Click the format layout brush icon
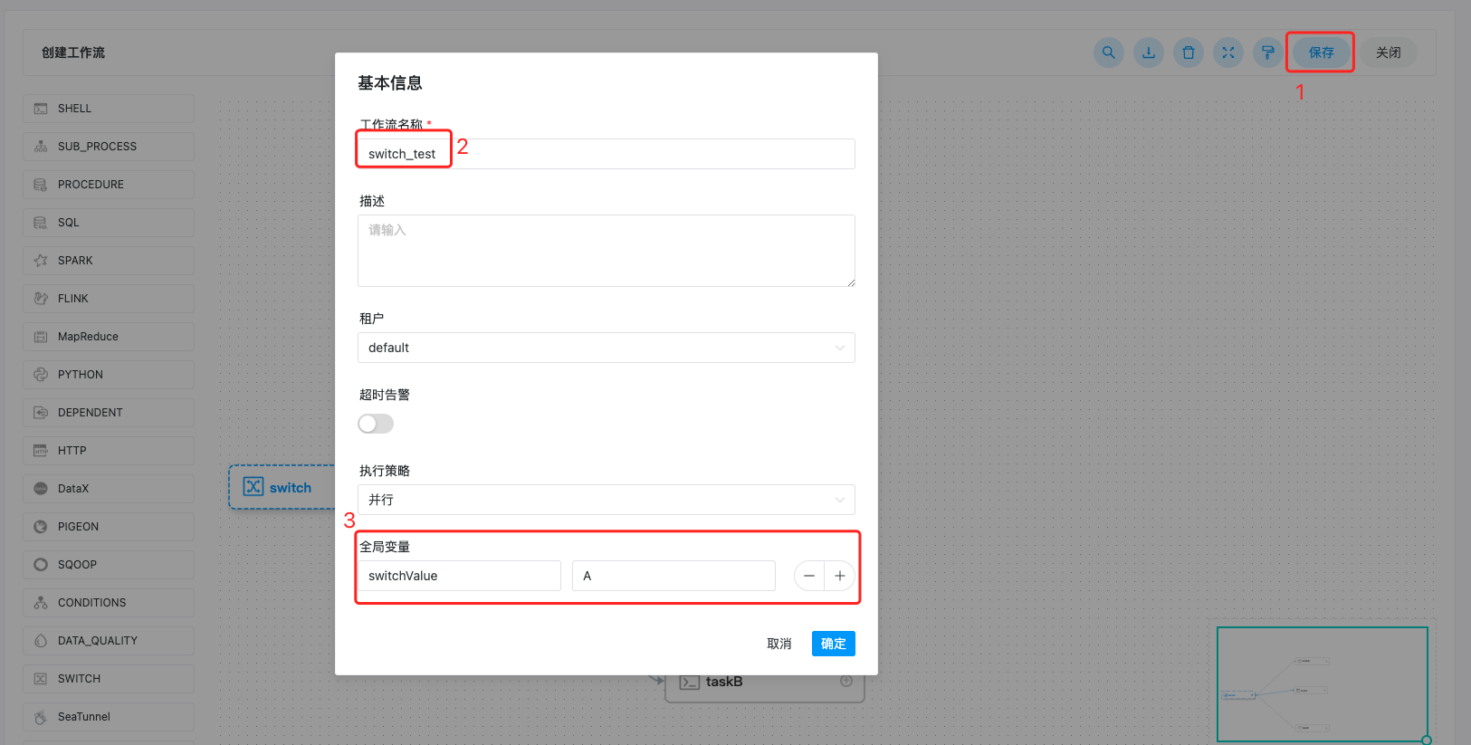 (x=1268, y=53)
